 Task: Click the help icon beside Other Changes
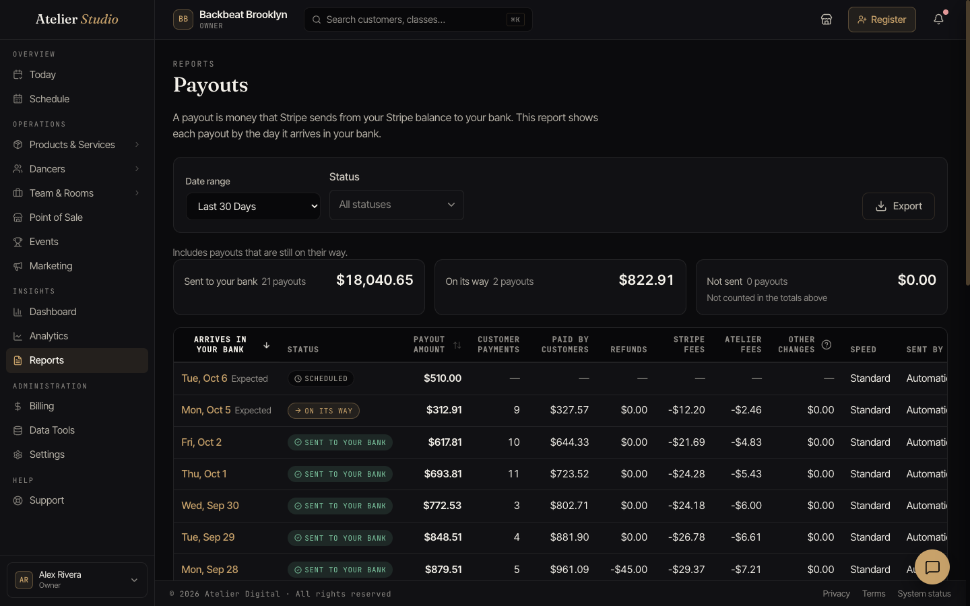pyautogui.click(x=827, y=345)
